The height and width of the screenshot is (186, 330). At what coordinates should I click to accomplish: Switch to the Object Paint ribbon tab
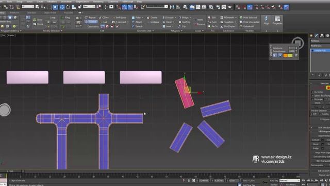50,12
